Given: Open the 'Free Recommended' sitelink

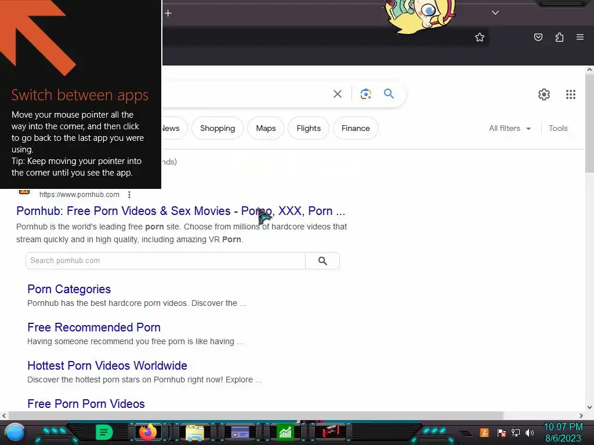Looking at the screenshot, I should pyautogui.click(x=94, y=327).
